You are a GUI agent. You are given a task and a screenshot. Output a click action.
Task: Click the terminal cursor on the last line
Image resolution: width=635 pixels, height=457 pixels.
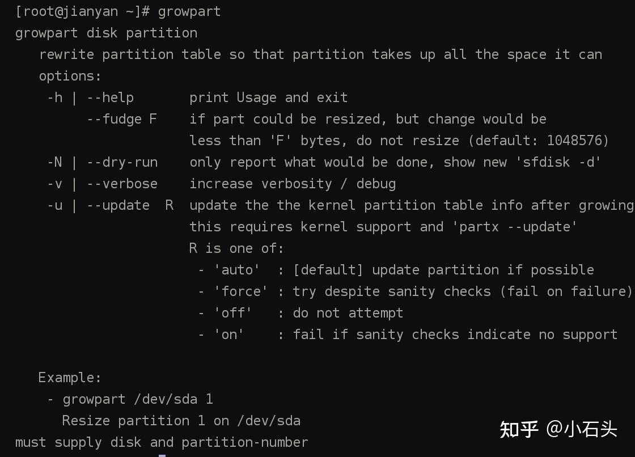coord(162,454)
